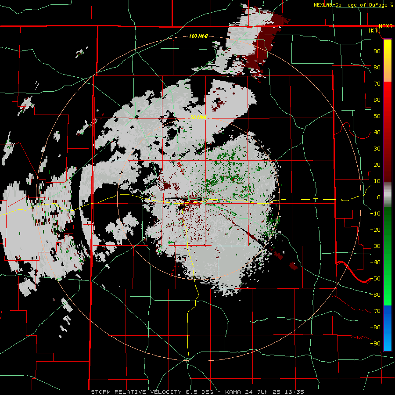
Task: Click the -80 value on velocity scale
Action: [375, 327]
